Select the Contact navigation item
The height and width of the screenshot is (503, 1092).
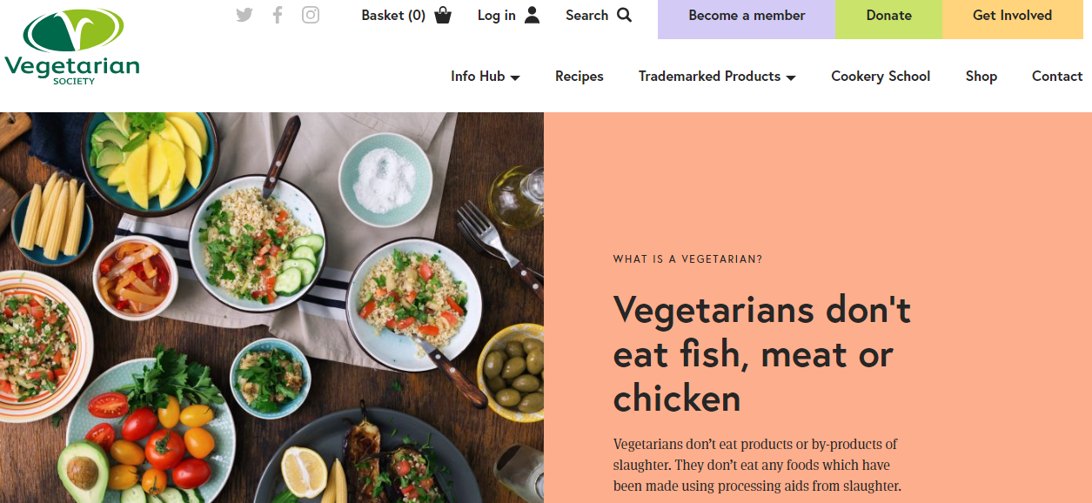click(1056, 77)
